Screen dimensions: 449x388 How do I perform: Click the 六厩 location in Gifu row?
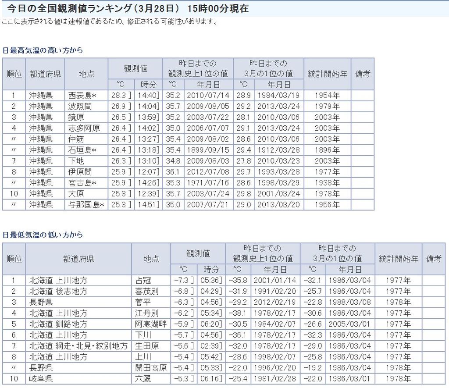pos(142,378)
